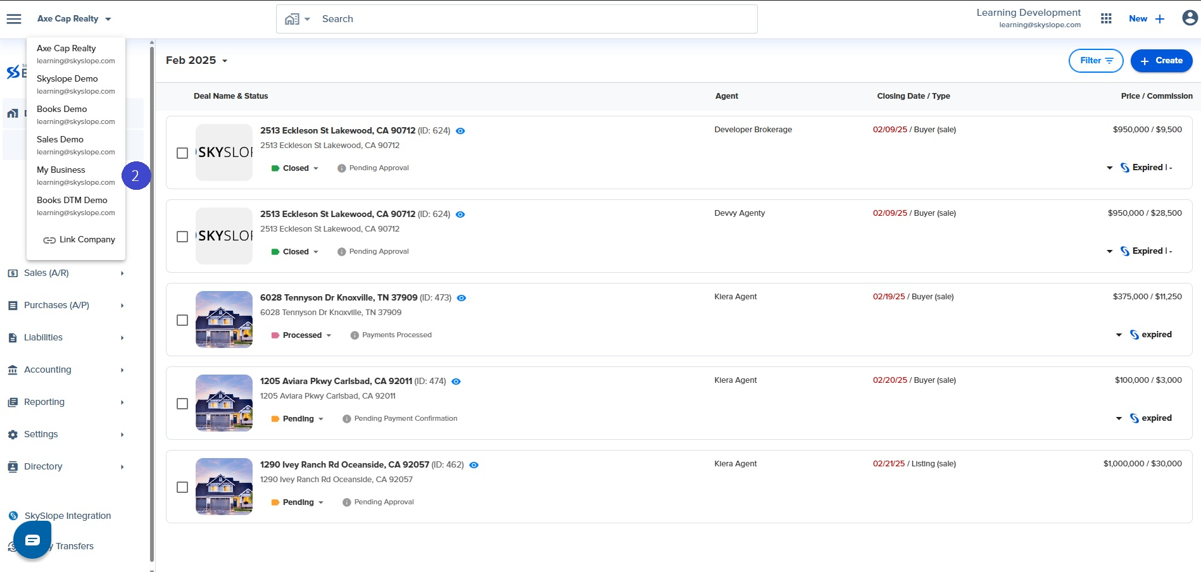The image size is (1201, 572).
Task: Click the Reporting sidebar icon
Action: point(13,402)
